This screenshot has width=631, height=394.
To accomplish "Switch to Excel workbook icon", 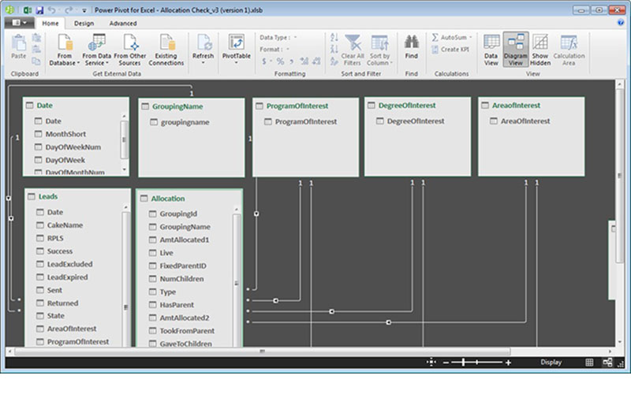I will pyautogui.click(x=28, y=10).
